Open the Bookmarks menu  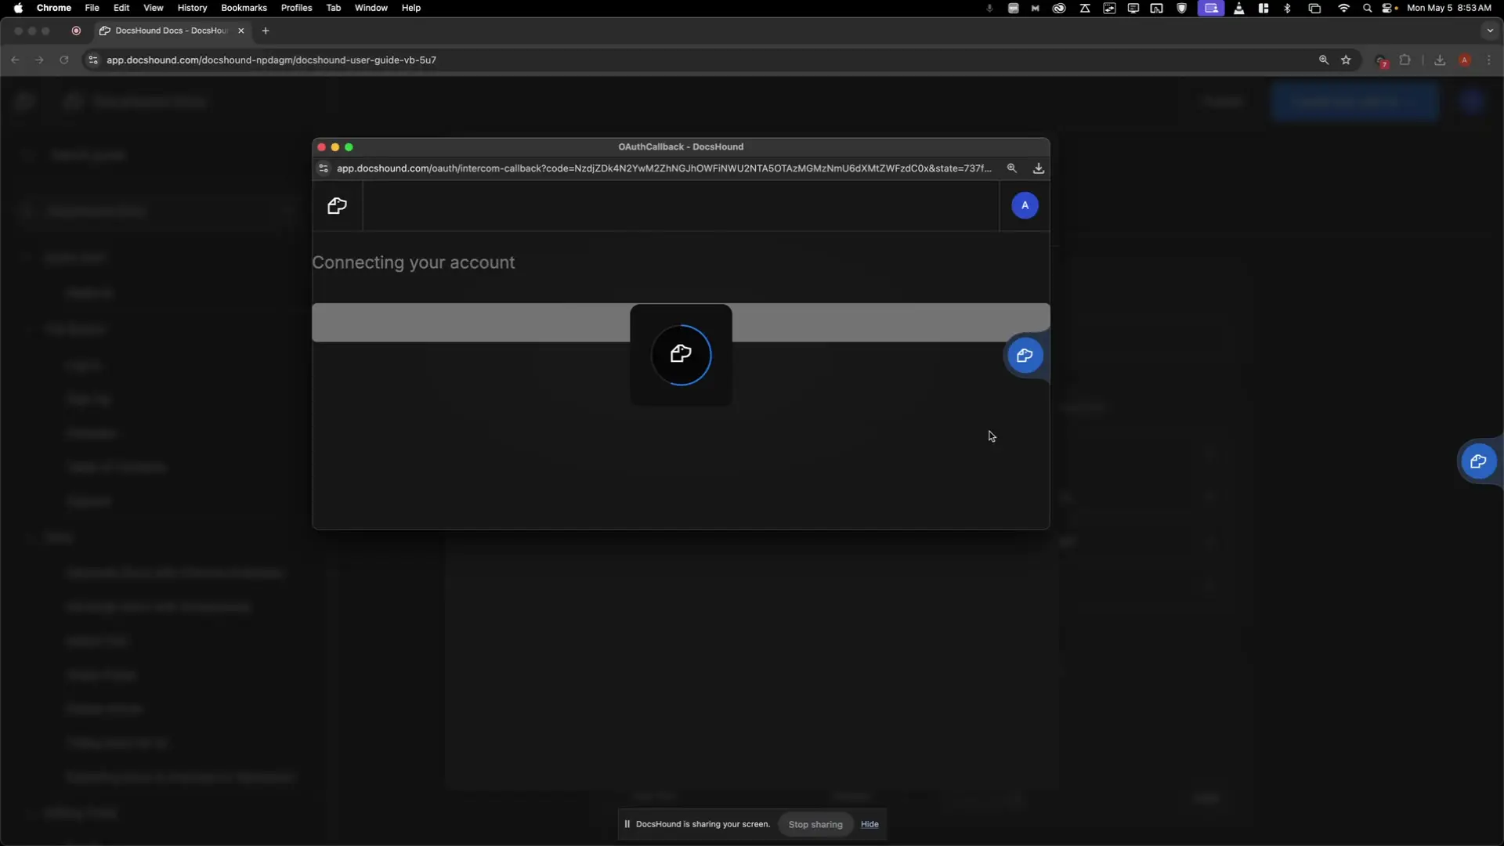244,8
